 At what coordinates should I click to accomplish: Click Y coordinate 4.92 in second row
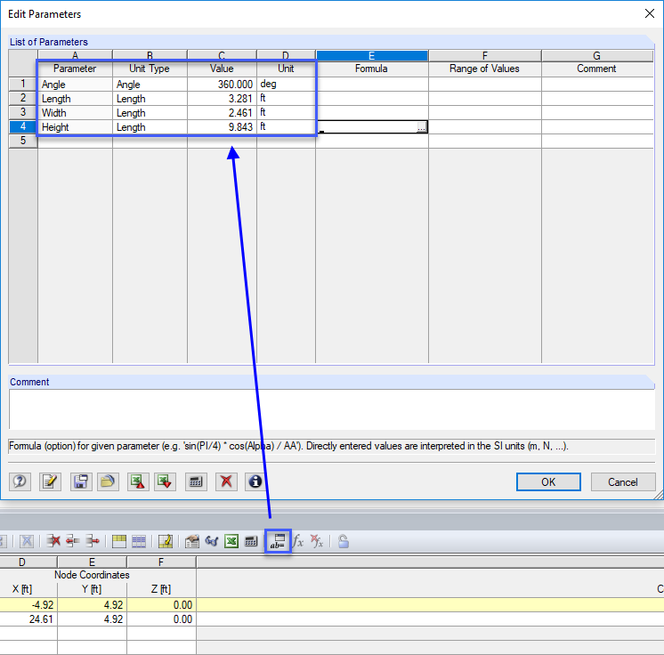[92, 619]
